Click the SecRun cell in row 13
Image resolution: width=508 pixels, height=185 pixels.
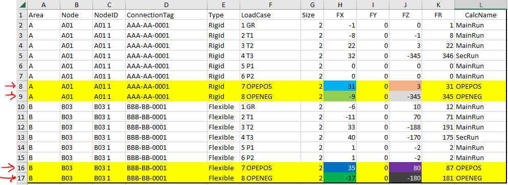point(481,137)
